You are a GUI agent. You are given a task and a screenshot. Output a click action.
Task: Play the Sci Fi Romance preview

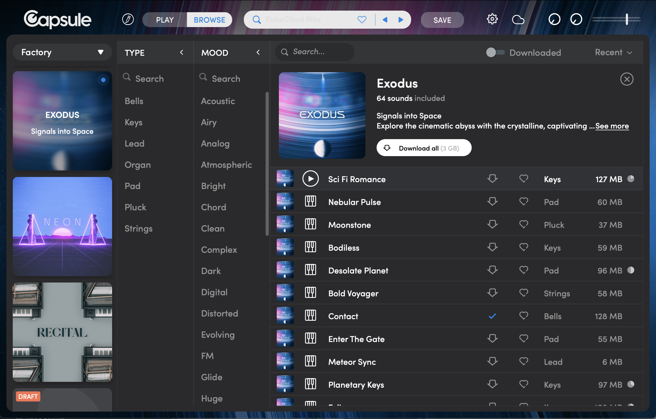pos(310,179)
